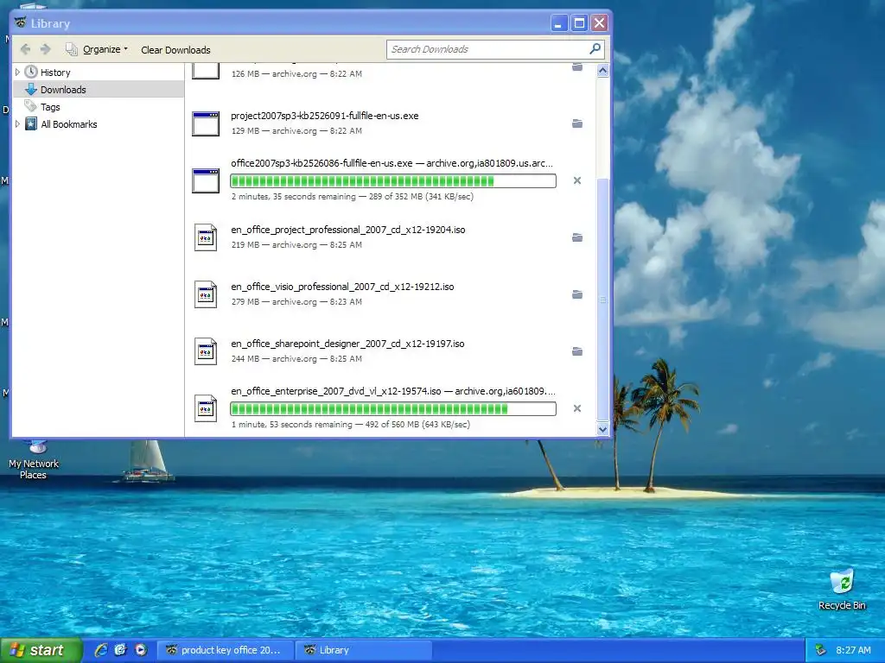Click the office2007sp3 exe file icon
The image size is (885, 663).
point(206,180)
